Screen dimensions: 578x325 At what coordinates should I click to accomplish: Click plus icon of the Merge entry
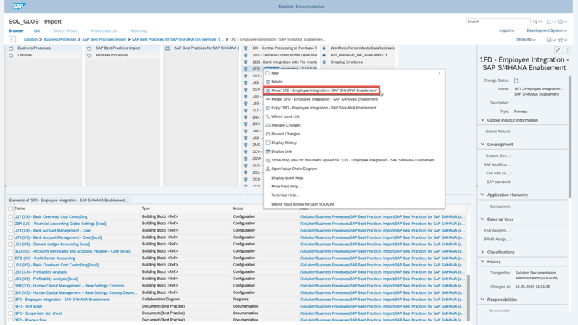[268, 99]
